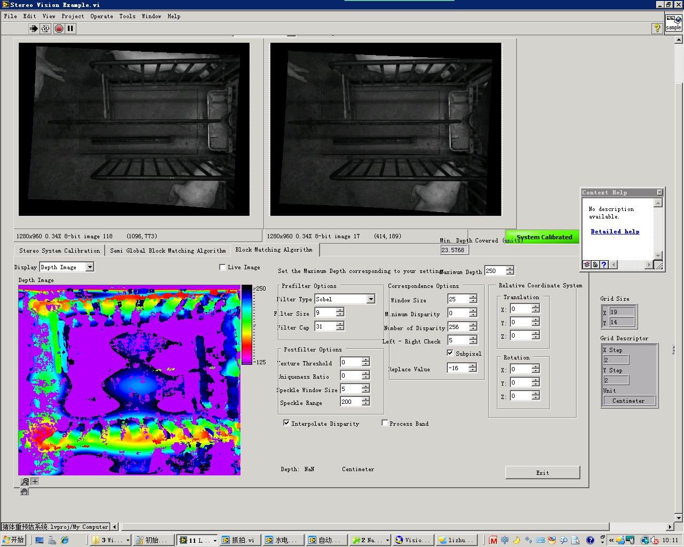The image size is (684, 547).
Task: Open the Detailed help link
Action: point(615,231)
